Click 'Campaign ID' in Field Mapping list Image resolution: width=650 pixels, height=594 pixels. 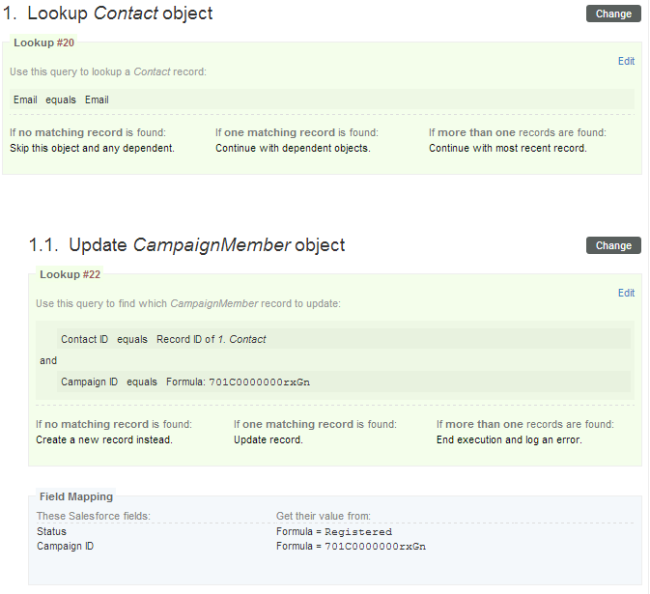[65, 546]
